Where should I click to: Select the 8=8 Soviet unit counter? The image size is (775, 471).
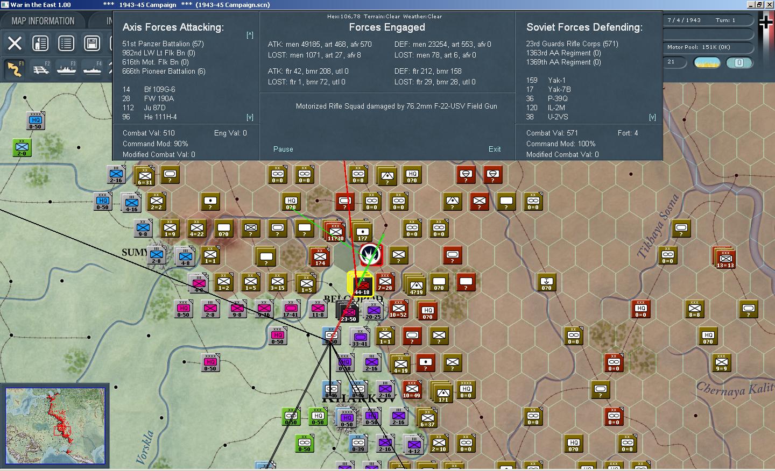point(694,309)
